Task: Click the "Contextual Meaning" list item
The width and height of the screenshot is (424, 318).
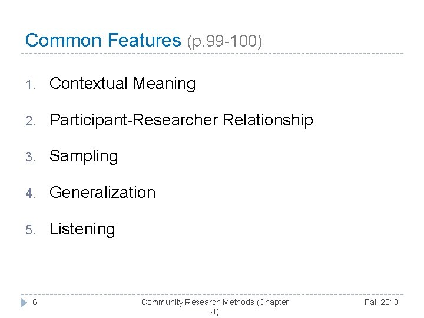Action: tap(122, 84)
